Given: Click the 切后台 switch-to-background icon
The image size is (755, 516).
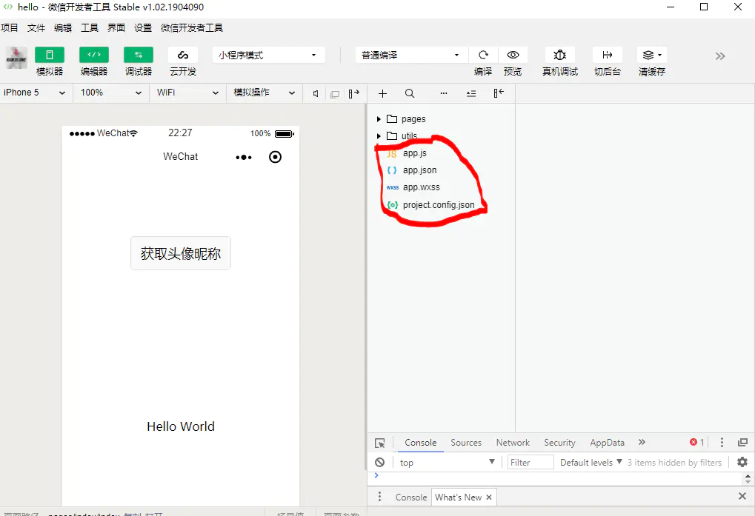Looking at the screenshot, I should coord(607,55).
